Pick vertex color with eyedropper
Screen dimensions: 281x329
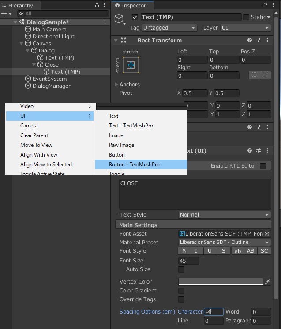pyautogui.click(x=267, y=282)
